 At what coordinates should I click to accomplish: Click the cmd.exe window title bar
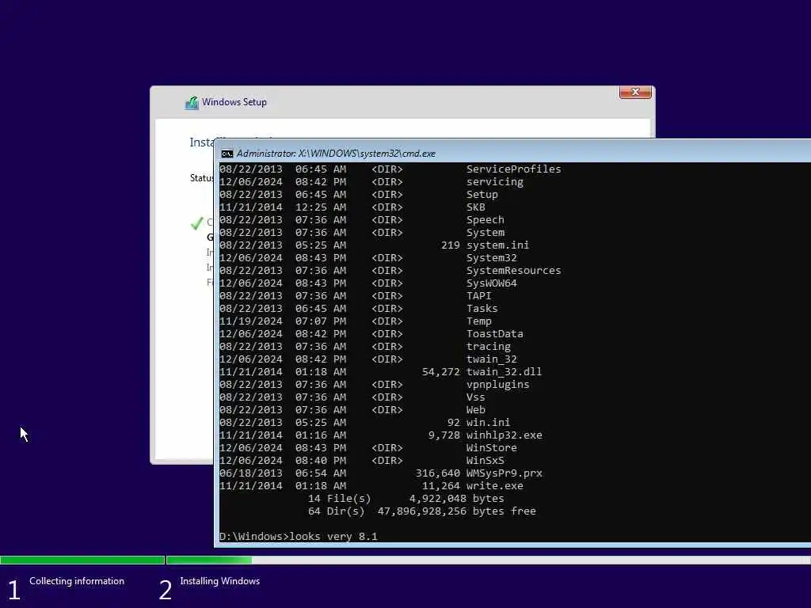point(512,153)
